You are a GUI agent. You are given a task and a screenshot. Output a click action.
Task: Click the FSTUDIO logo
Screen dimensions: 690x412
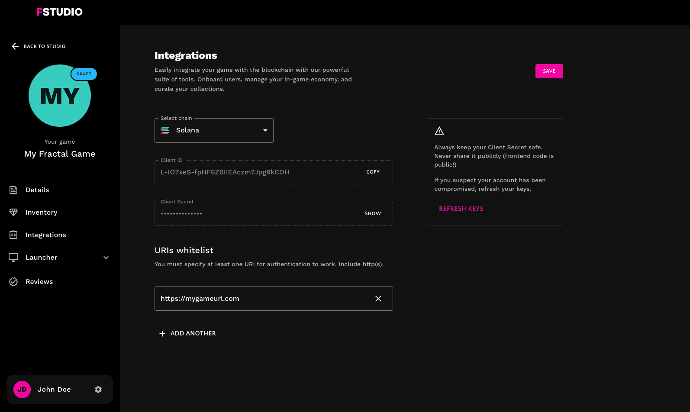pyautogui.click(x=59, y=12)
